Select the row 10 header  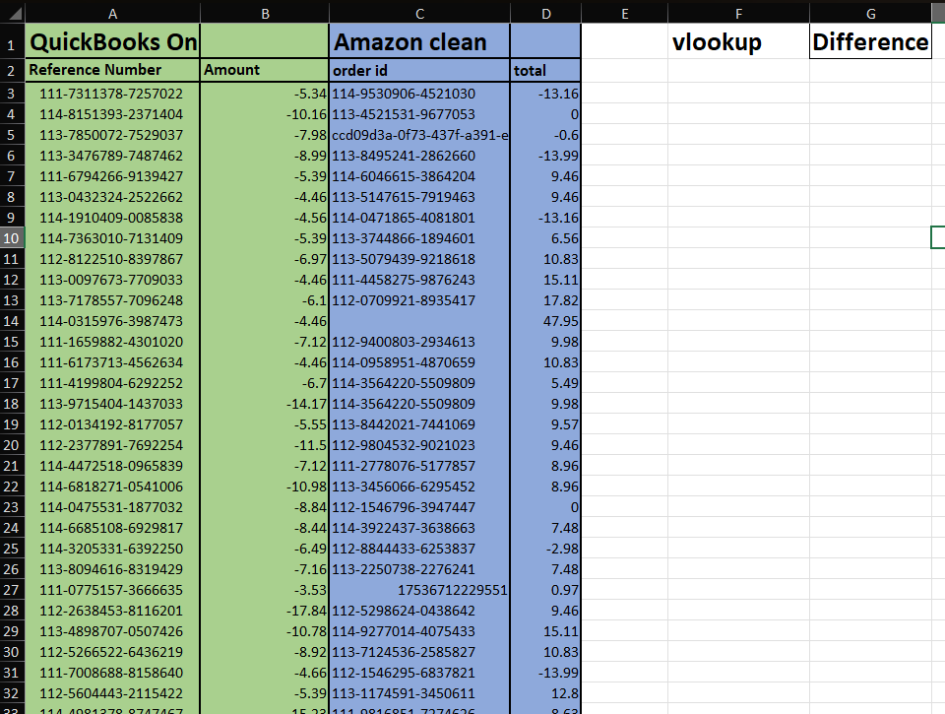(x=12, y=238)
